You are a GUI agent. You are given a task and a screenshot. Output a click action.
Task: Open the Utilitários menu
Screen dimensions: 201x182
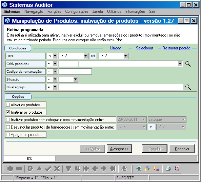(x=114, y=12)
